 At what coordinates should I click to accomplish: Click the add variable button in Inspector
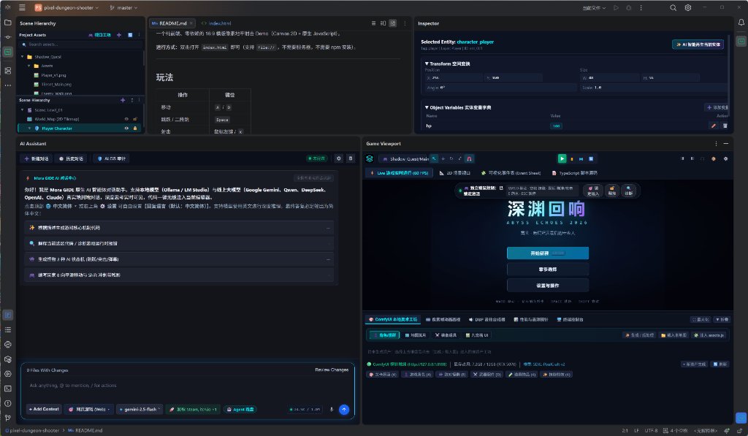pyautogui.click(x=717, y=107)
